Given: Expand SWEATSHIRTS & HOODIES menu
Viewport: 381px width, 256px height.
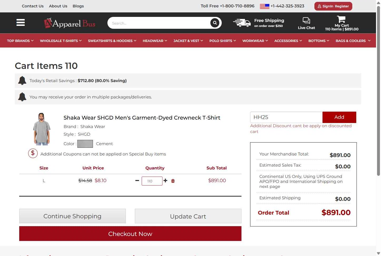Looking at the screenshot, I should [112, 41].
